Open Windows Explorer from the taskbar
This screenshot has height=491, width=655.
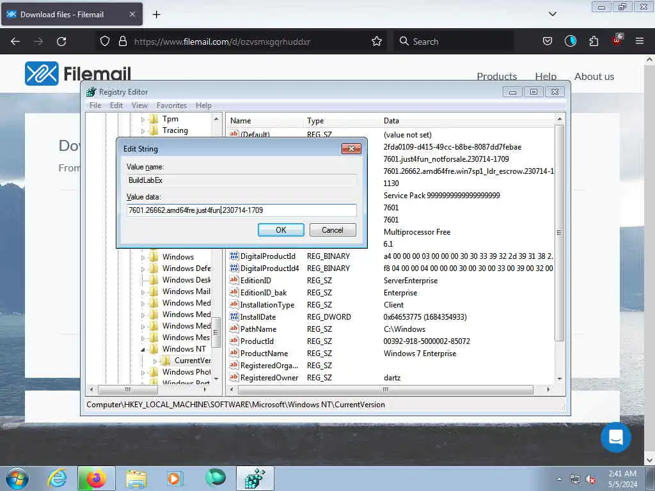[x=136, y=478]
